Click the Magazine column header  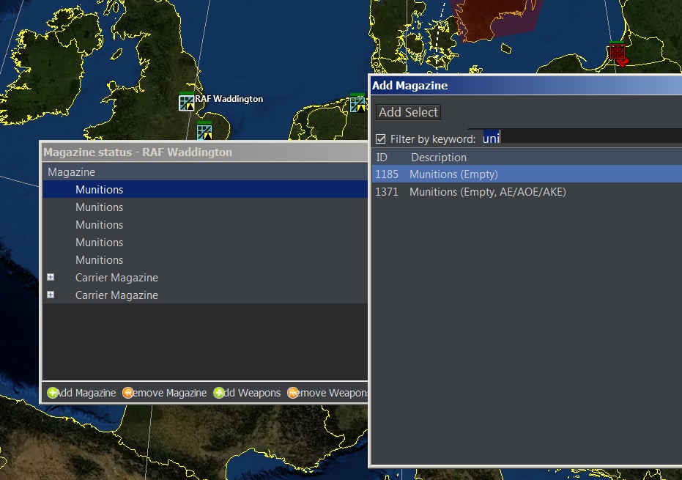point(205,172)
